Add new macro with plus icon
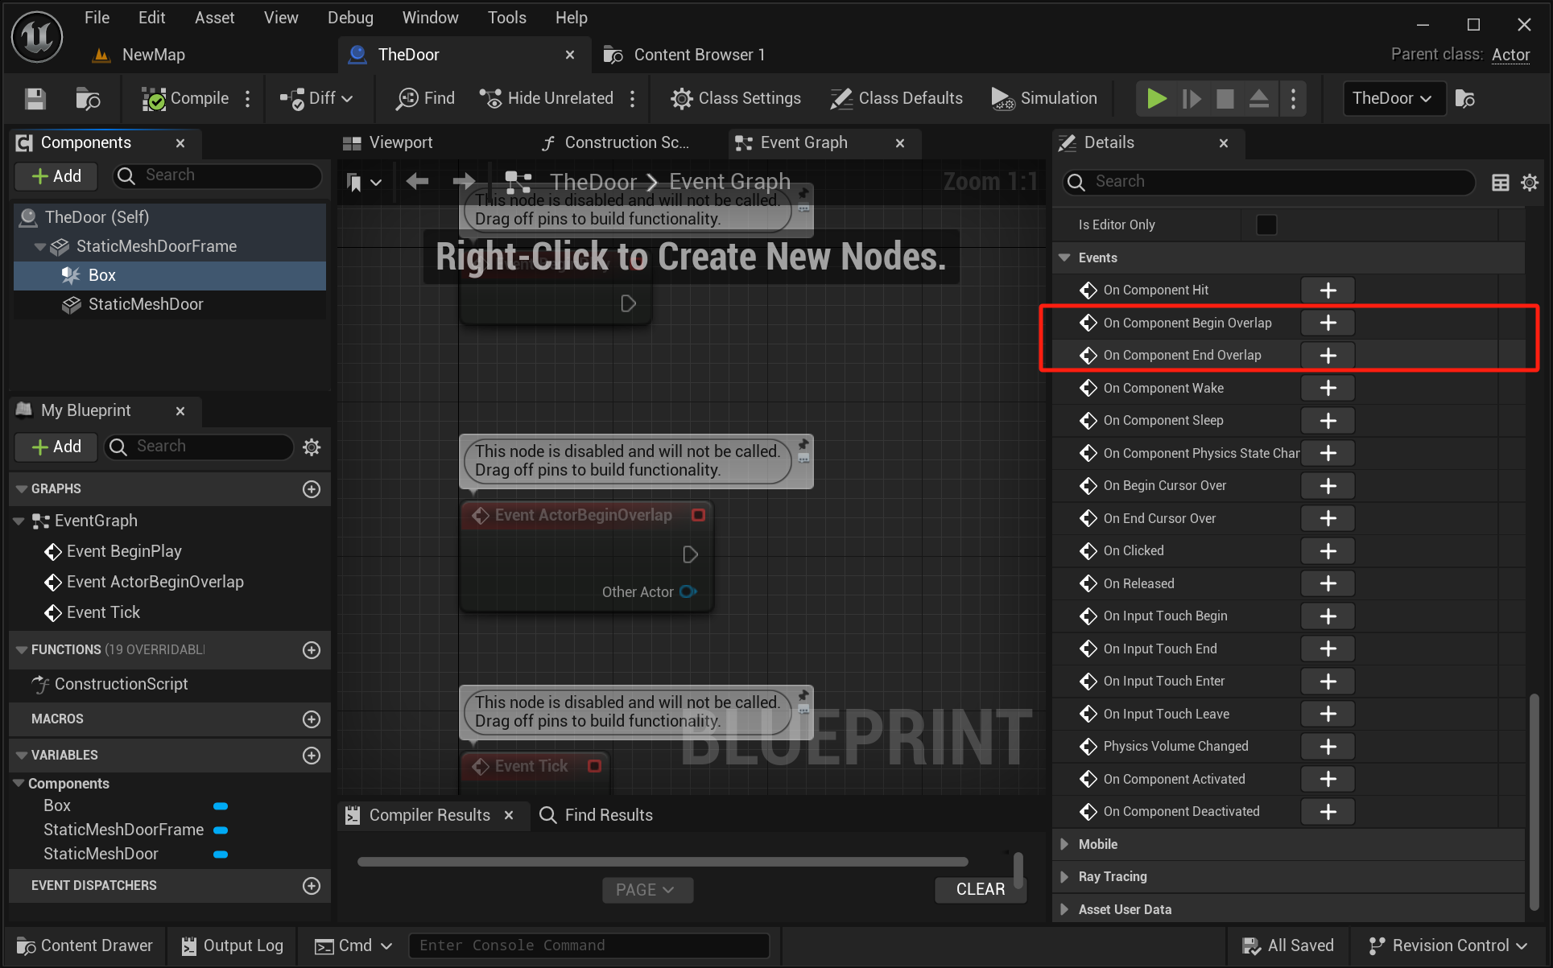 312,719
